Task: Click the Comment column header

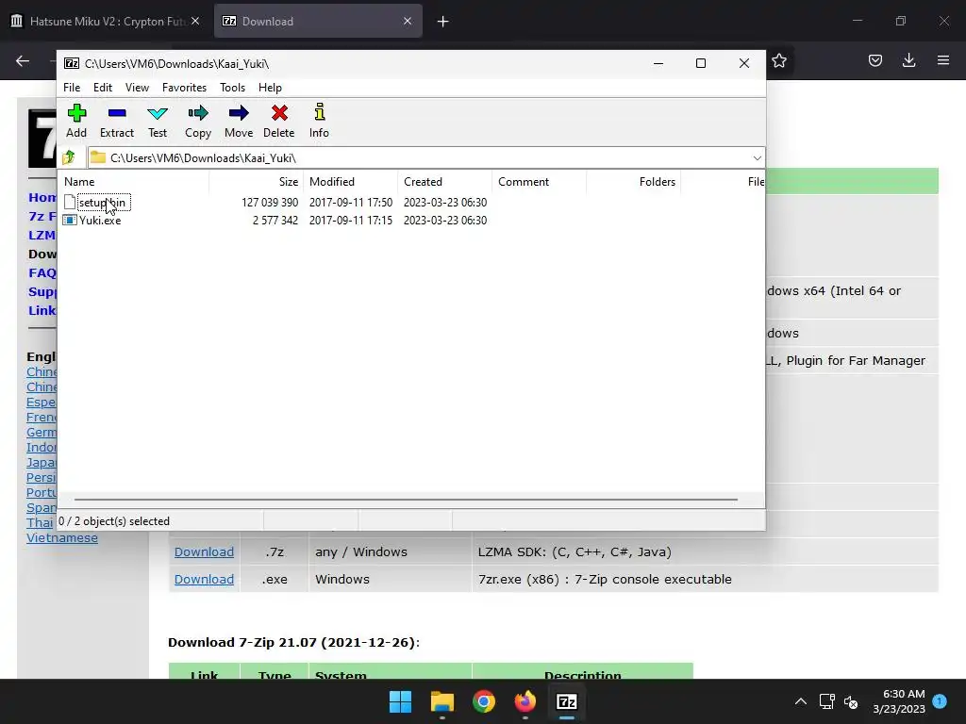Action: 539,182
